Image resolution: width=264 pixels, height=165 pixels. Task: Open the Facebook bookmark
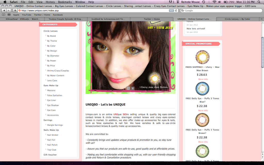pos(58,15)
